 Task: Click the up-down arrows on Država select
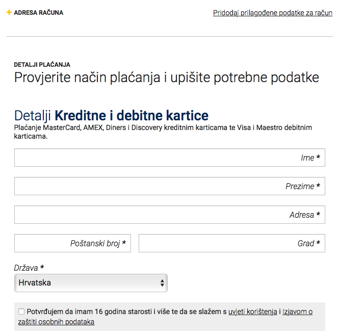(x=162, y=283)
